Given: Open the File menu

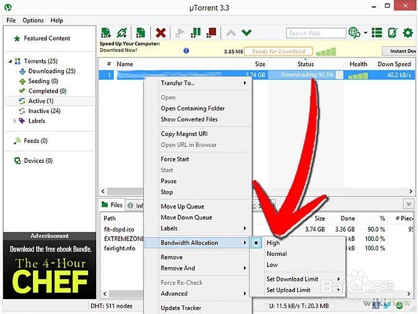Looking at the screenshot, I should (x=11, y=20).
